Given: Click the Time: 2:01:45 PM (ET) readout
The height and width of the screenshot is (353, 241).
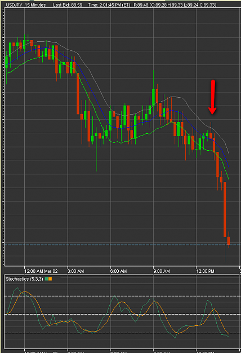Looking at the screenshot, I should click(109, 5).
